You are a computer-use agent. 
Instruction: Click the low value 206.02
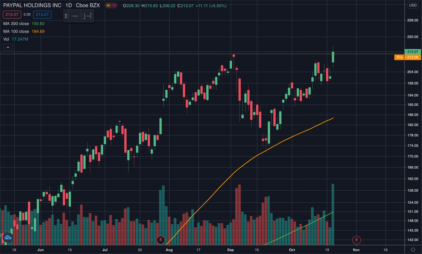[x=169, y=6]
